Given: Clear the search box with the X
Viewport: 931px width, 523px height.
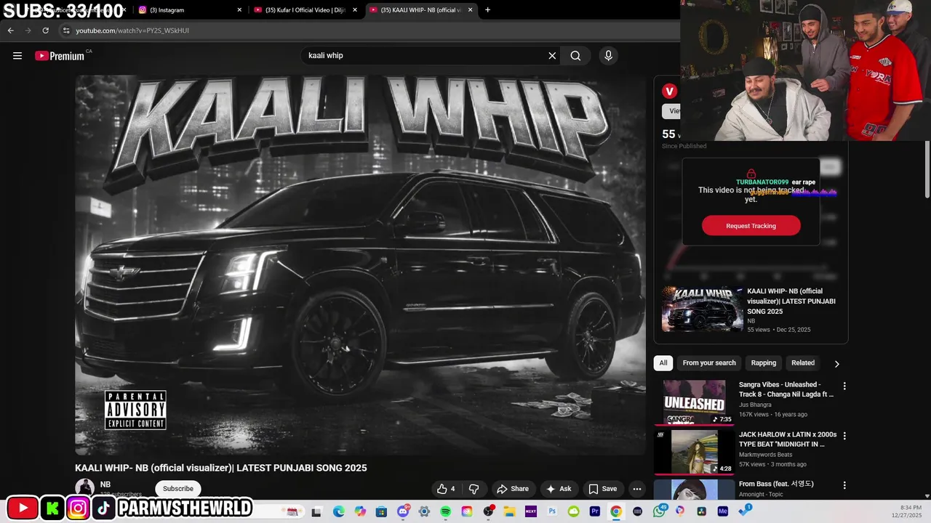Looking at the screenshot, I should (552, 56).
